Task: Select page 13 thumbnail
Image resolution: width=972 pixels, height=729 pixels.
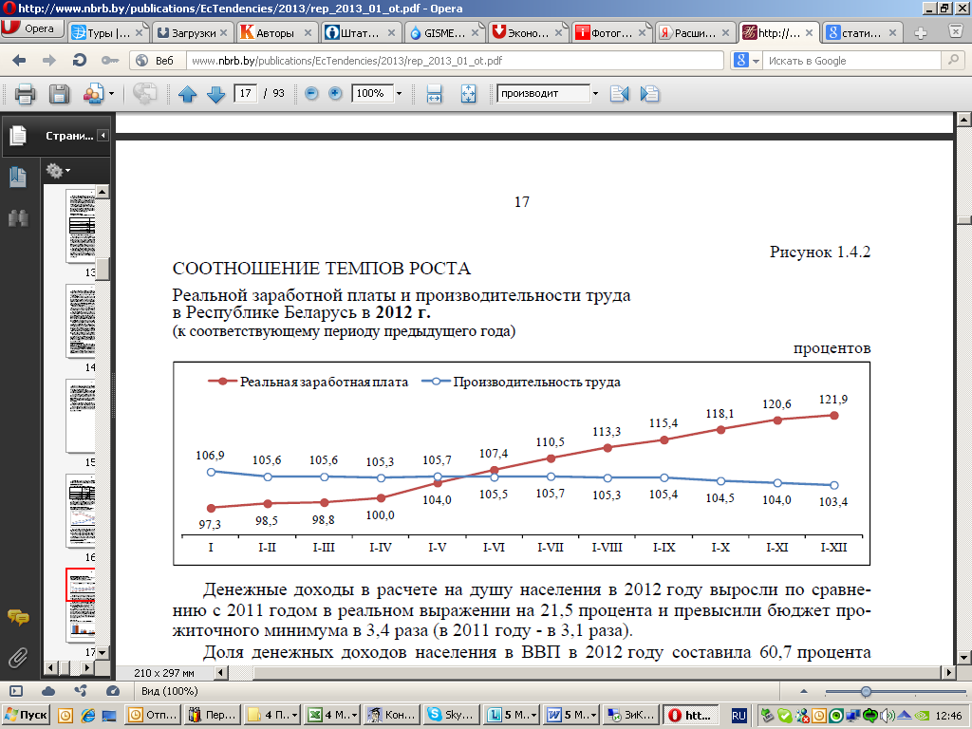Action: click(x=80, y=226)
